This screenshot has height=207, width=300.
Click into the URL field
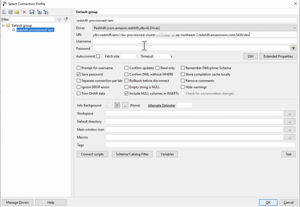[195, 35]
